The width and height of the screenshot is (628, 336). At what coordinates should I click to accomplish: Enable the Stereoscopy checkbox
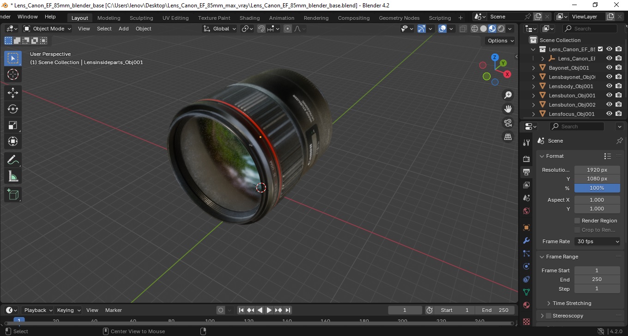point(549,316)
